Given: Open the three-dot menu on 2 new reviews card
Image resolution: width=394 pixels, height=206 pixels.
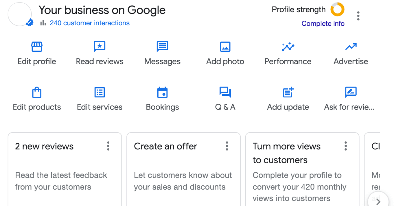Looking at the screenshot, I should click(x=108, y=146).
